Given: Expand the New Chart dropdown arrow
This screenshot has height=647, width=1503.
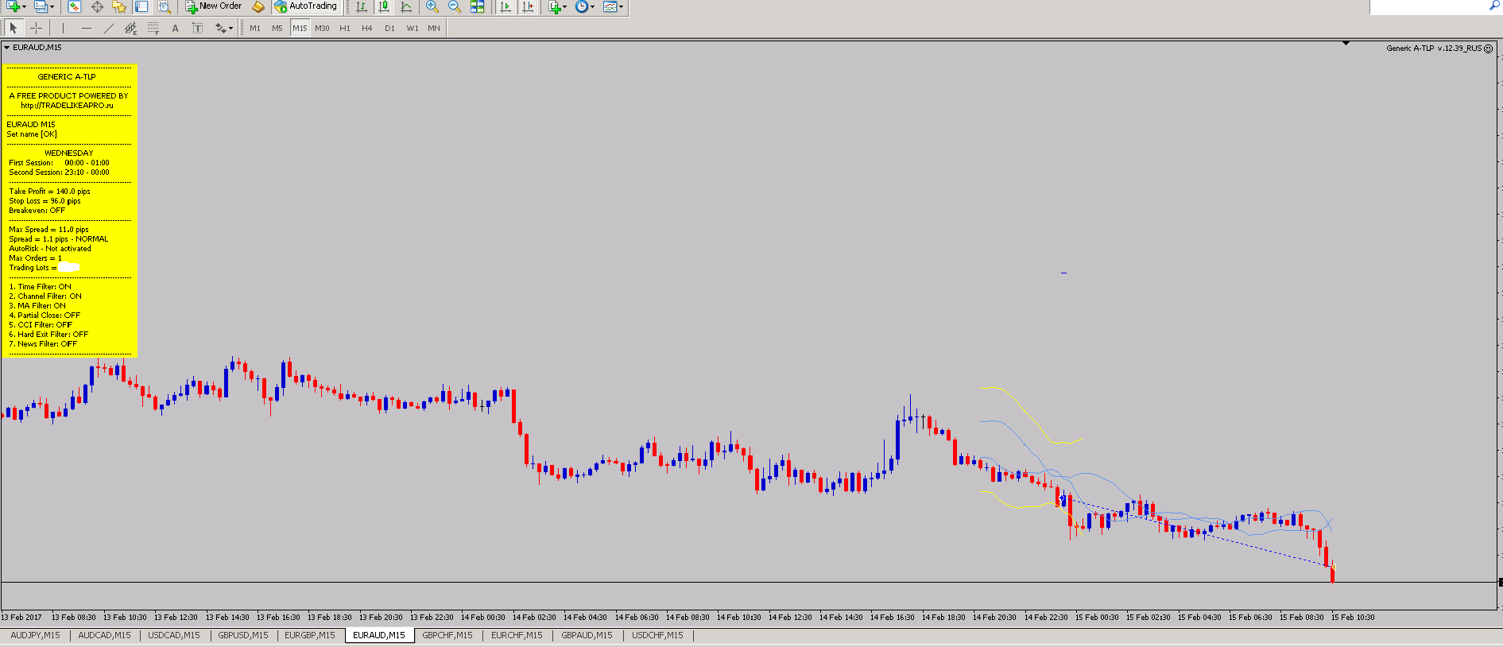Looking at the screenshot, I should pyautogui.click(x=25, y=6).
